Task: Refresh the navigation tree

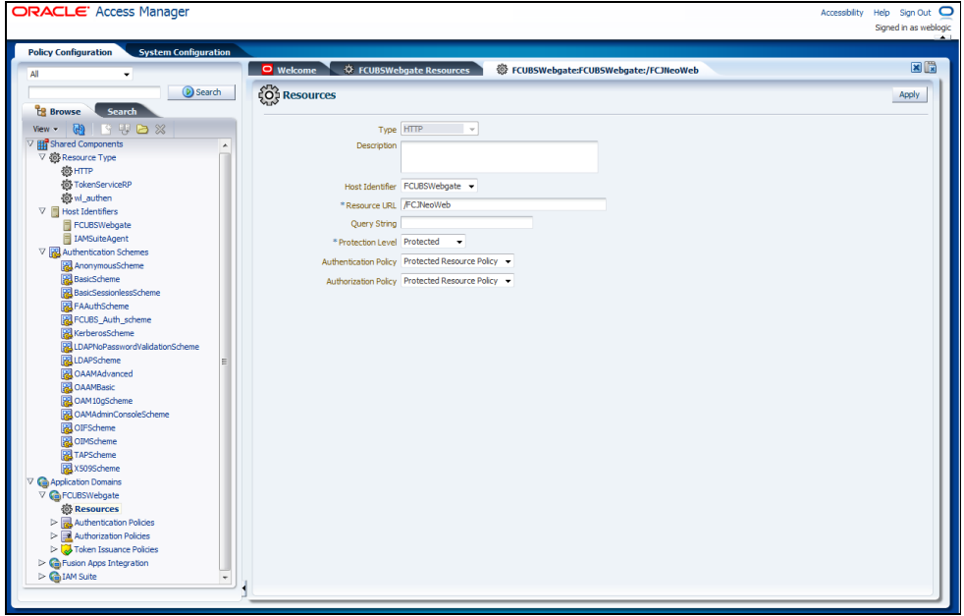Action: click(79, 130)
